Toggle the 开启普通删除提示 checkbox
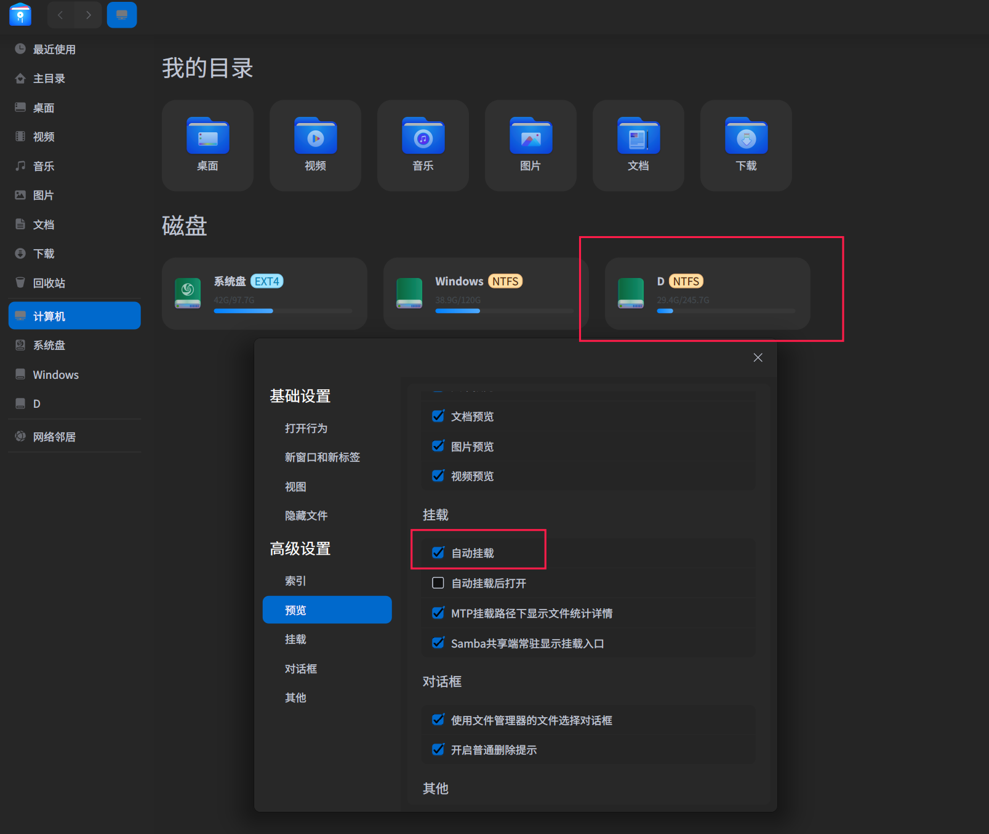Screen dimensions: 989x834 438,749
